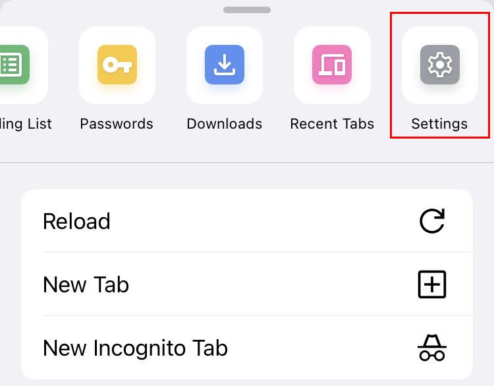
Task: Click the "Reload" text in the menu
Action: [76, 221]
